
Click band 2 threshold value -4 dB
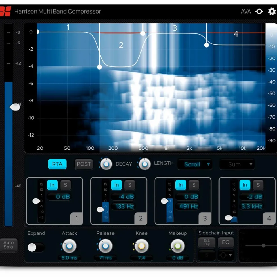coord(123,197)
